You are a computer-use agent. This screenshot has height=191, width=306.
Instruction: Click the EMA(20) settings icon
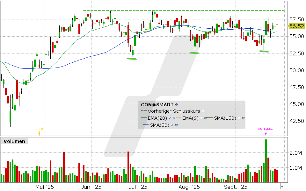[174, 118]
